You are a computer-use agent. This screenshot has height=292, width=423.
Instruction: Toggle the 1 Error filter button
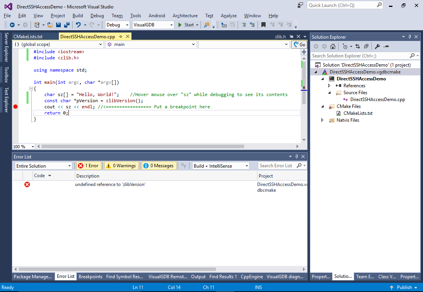coord(89,166)
